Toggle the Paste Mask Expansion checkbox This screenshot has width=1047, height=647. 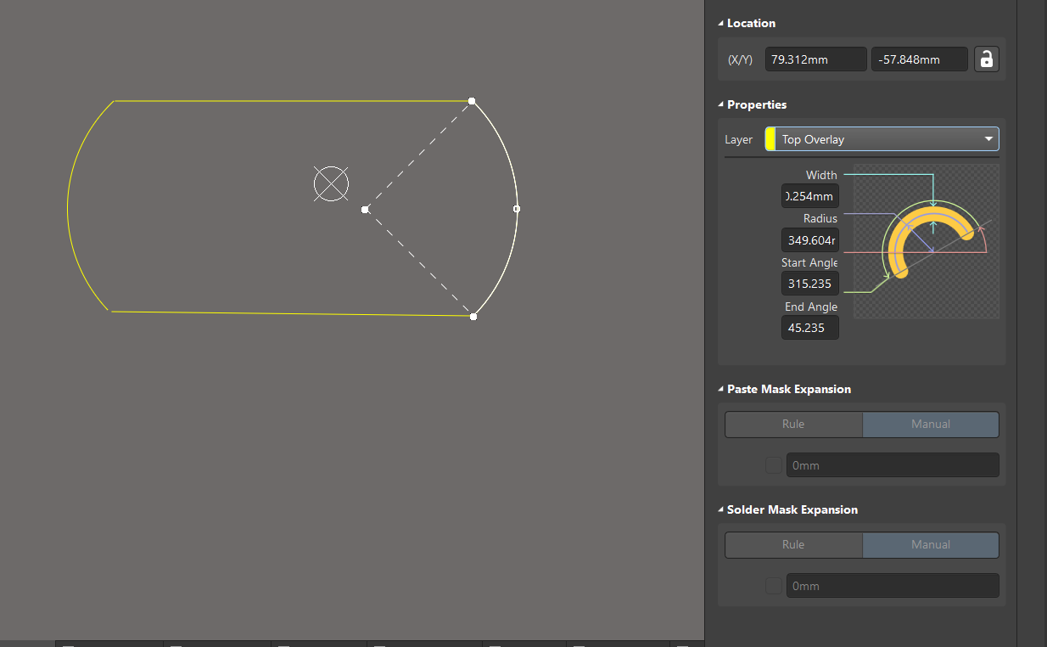click(774, 465)
